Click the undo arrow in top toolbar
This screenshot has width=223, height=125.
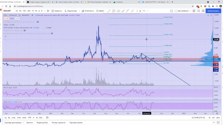[x=144, y=11]
